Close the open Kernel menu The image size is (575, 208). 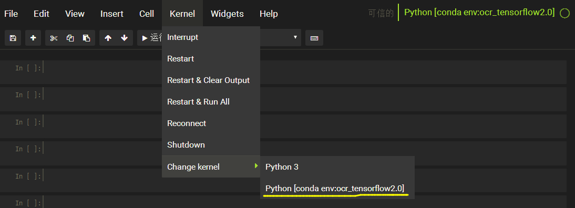tap(182, 14)
